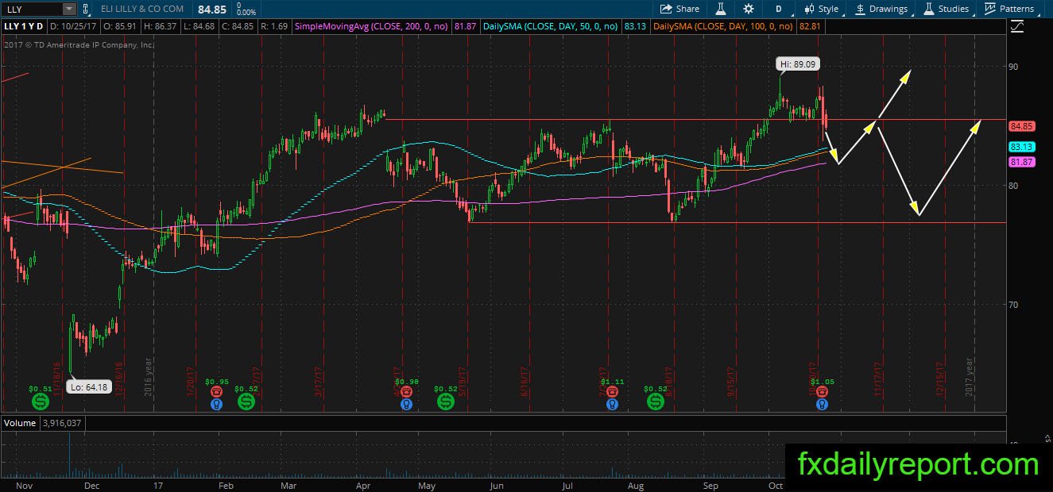Toggle the chart scale icon at top right
Image resolution: width=1053 pixels, height=492 pixels.
click(1018, 26)
